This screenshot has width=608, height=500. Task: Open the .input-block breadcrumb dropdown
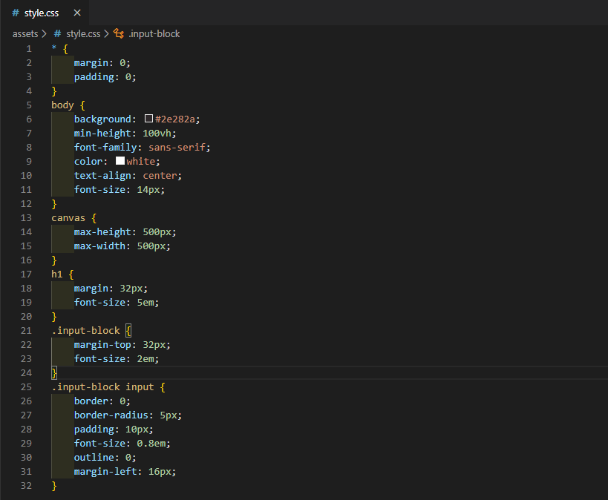(x=154, y=33)
